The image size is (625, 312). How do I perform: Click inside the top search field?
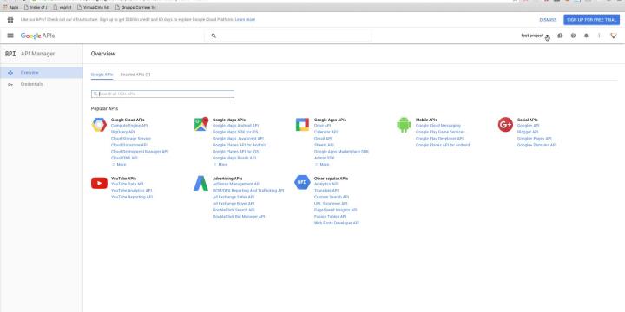pos(288,36)
